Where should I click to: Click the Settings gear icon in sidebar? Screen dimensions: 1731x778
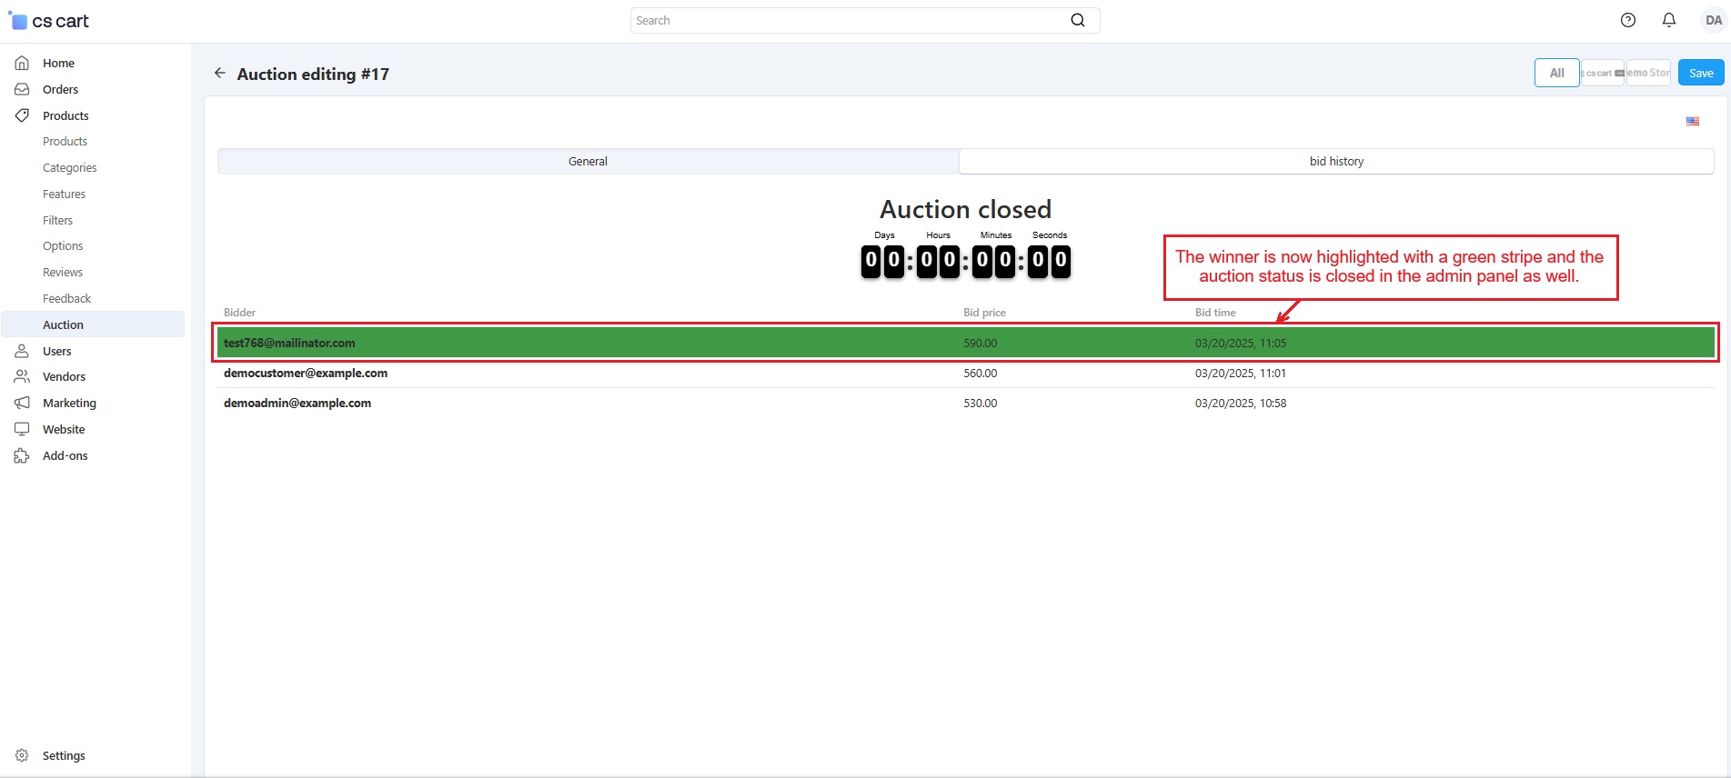coord(22,755)
